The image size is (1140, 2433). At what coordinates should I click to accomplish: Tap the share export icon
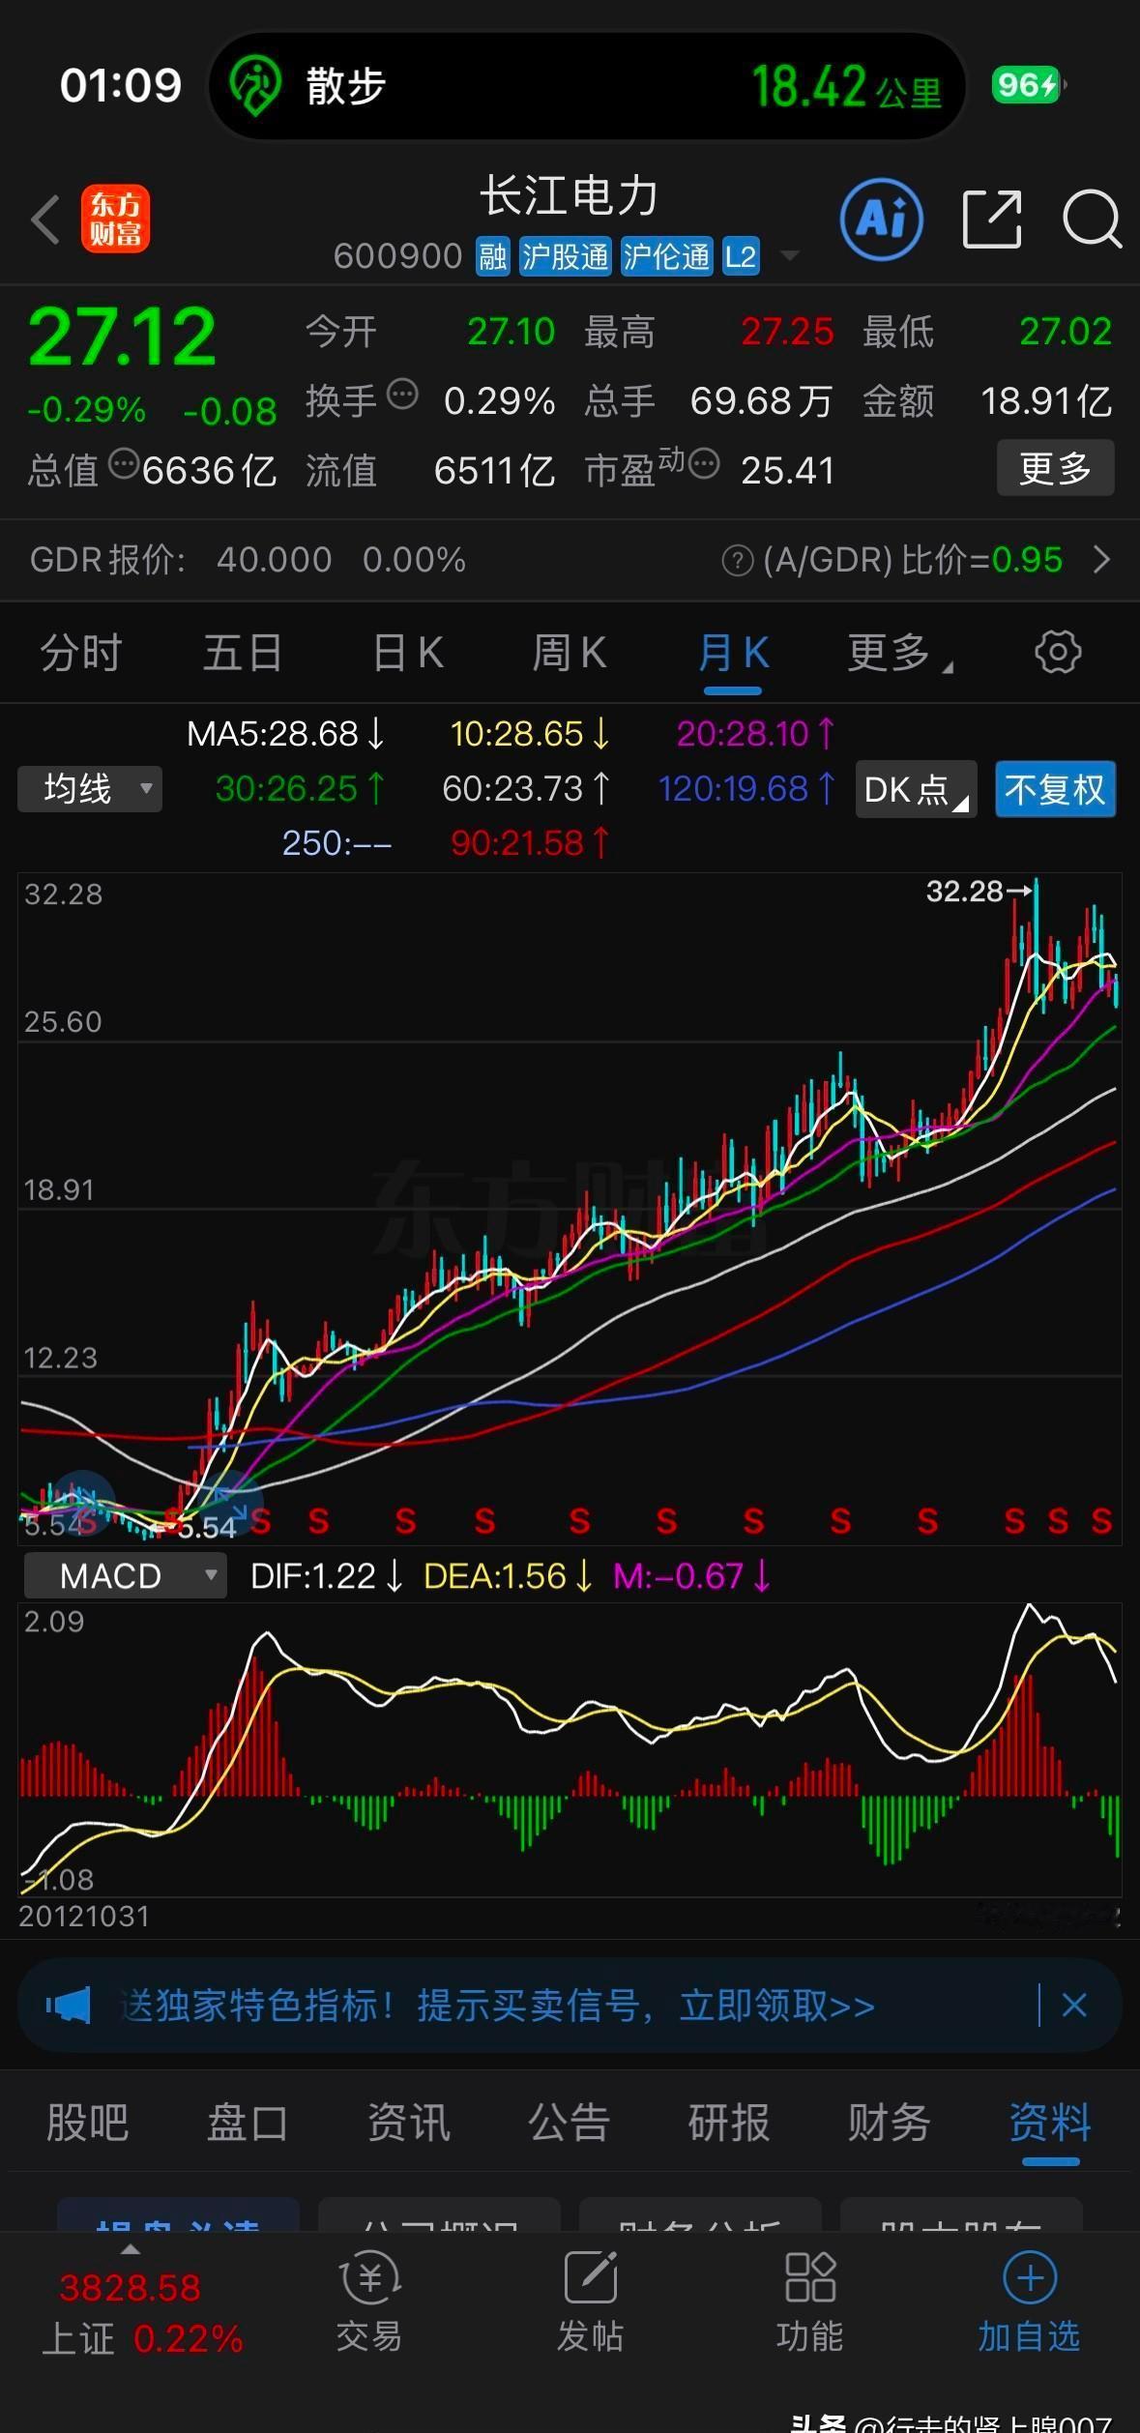point(992,220)
